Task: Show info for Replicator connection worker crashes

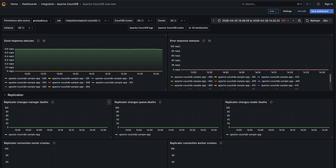Action: click(x=221, y=143)
